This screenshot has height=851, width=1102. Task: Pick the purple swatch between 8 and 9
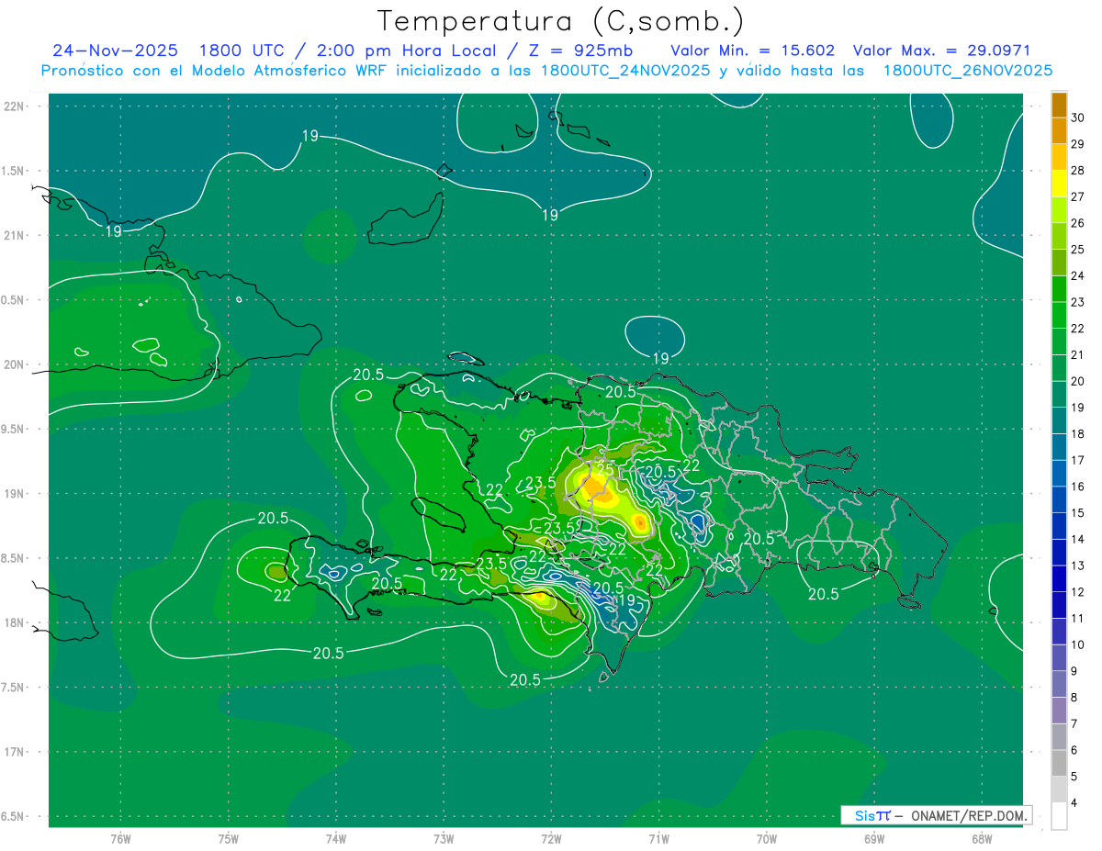[x=1059, y=684]
